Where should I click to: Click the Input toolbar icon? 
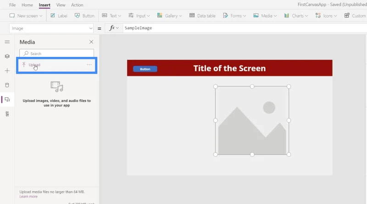[x=131, y=16]
